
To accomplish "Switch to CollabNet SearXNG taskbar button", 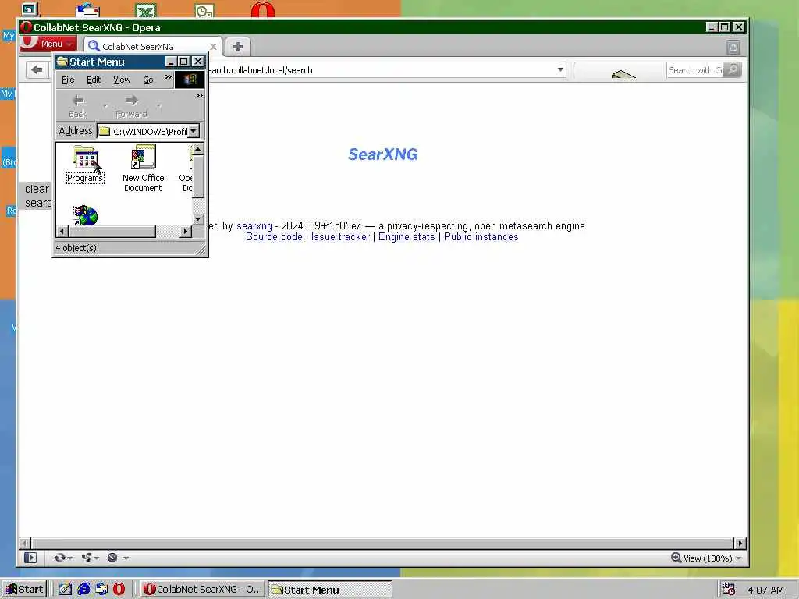I will point(202,590).
